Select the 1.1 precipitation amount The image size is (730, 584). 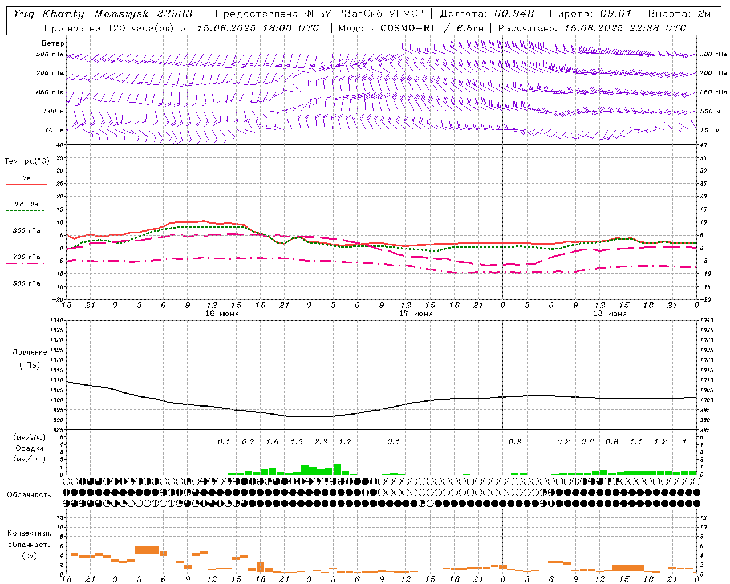coord(636,441)
